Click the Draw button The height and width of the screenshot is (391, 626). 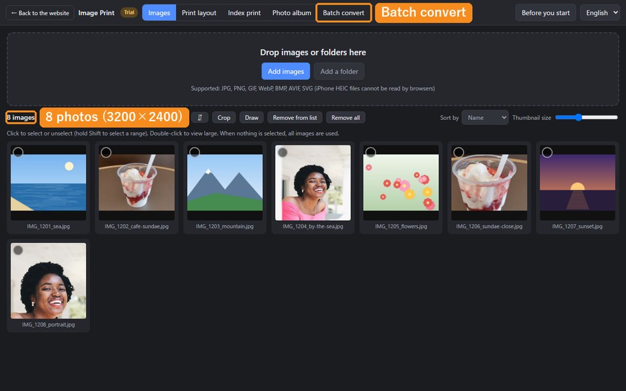pyautogui.click(x=252, y=118)
